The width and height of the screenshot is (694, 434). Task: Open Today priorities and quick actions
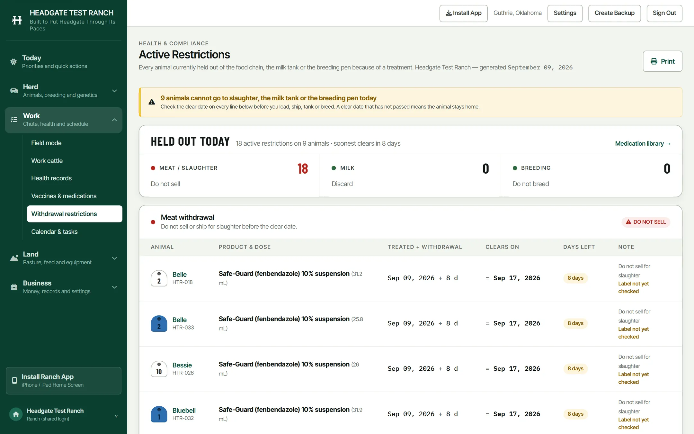(64, 62)
